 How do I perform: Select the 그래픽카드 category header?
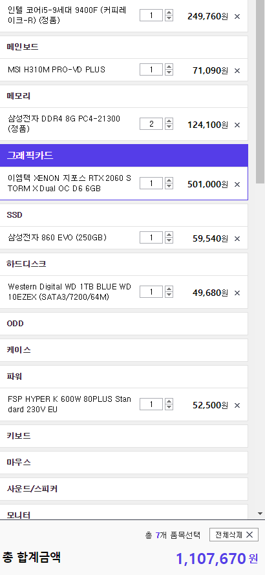tap(124, 156)
